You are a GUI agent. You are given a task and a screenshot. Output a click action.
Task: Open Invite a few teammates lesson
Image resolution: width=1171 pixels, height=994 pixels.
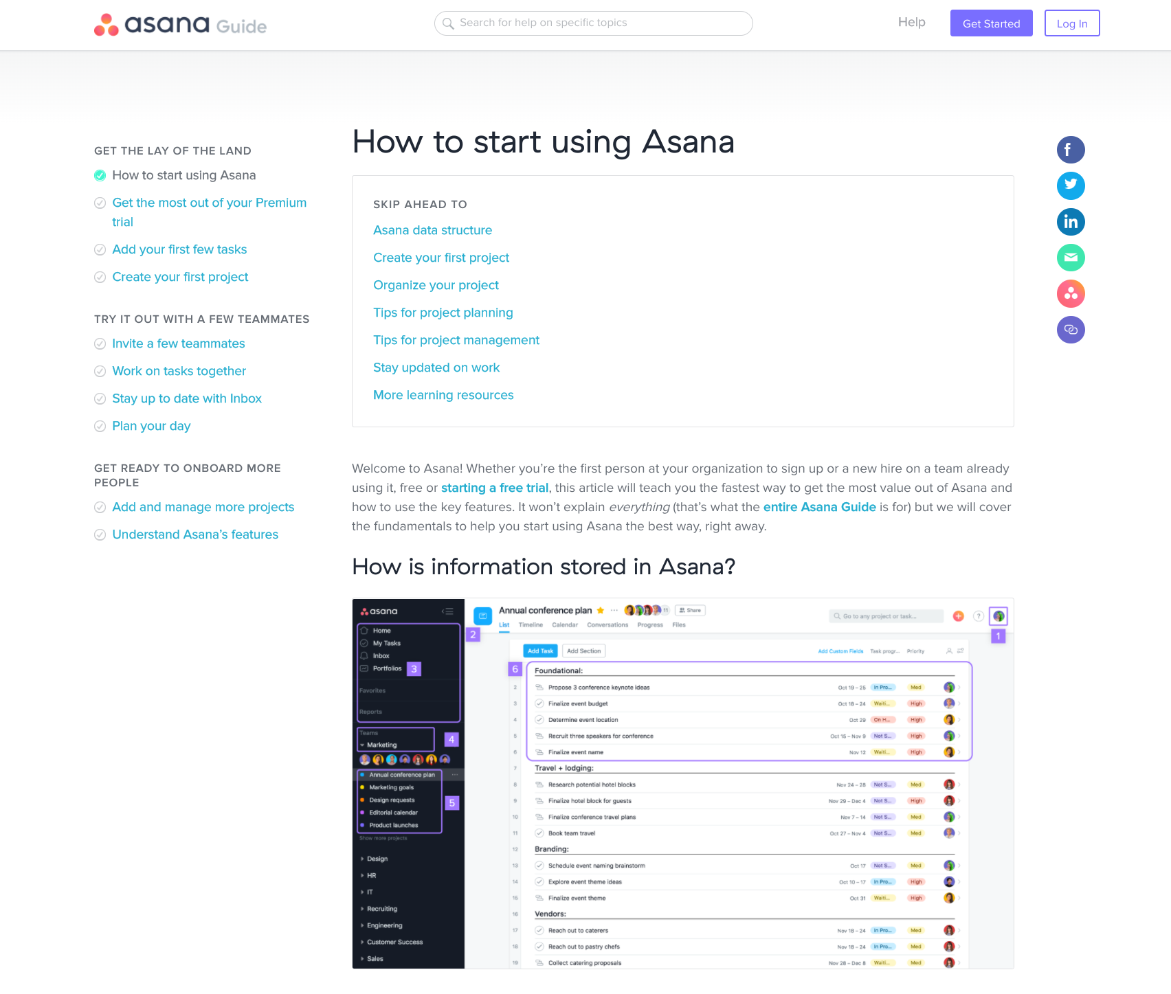pyautogui.click(x=179, y=343)
